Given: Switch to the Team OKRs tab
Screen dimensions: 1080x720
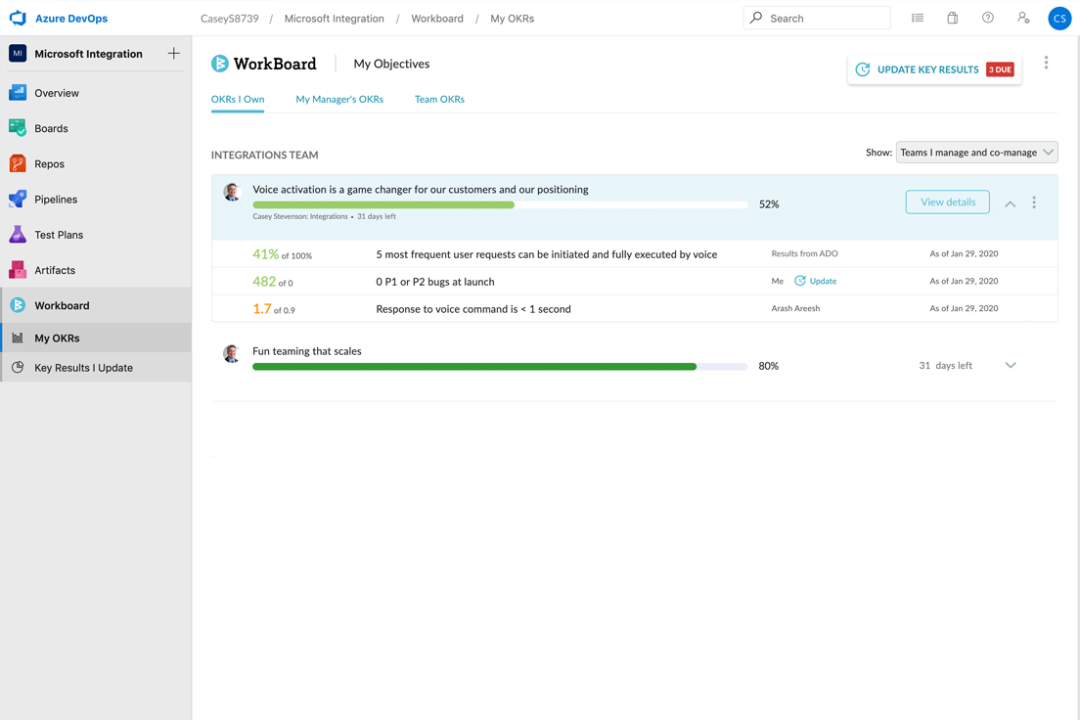Looking at the screenshot, I should tap(439, 99).
